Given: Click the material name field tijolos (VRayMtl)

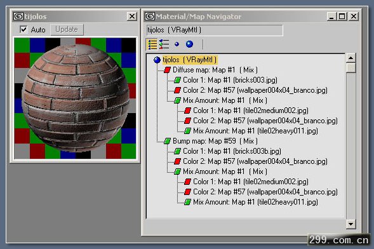Looking at the screenshot, I should click(x=215, y=30).
